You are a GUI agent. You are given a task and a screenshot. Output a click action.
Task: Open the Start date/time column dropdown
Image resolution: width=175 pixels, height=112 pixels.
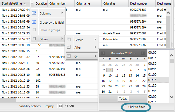[x=32, y=4]
